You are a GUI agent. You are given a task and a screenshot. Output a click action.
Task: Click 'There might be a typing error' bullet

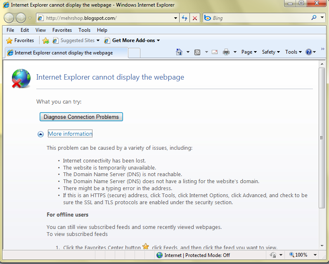point(118,188)
